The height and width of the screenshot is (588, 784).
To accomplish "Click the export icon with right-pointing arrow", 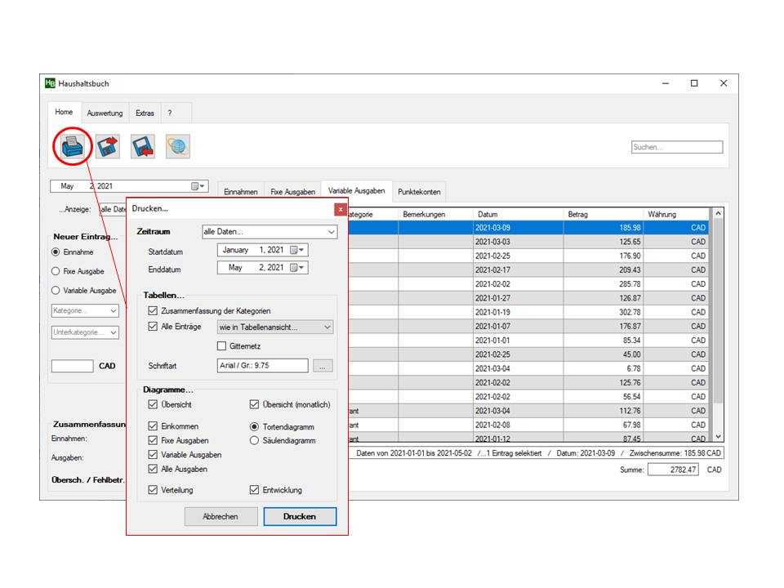I will point(108,147).
